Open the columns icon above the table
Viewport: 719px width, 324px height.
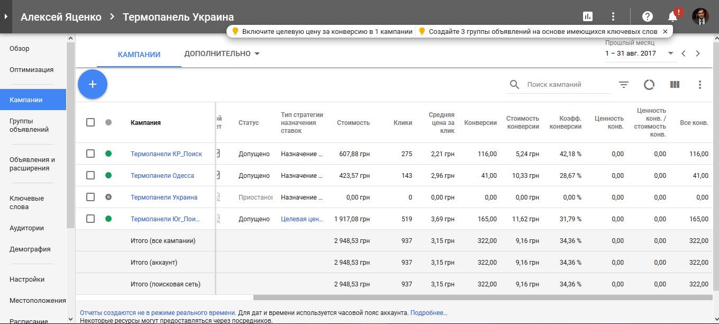pos(675,85)
